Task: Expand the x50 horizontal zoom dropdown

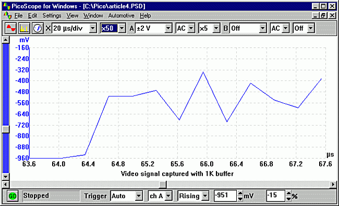Action: [122, 28]
